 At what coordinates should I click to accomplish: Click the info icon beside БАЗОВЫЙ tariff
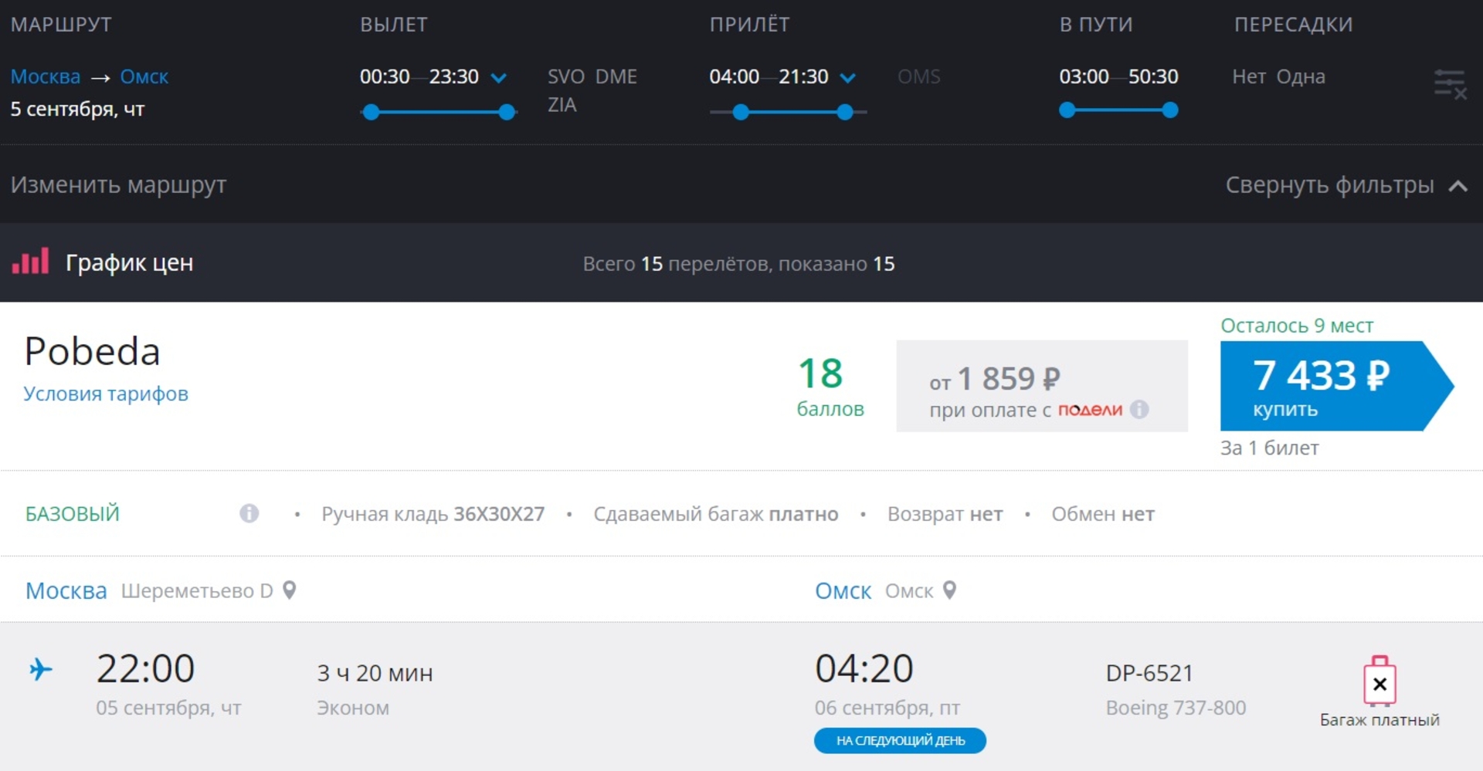[249, 513]
